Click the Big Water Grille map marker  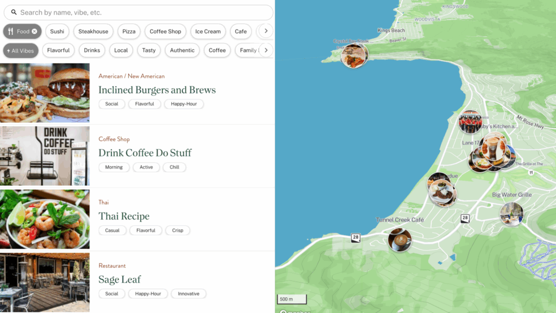[511, 214]
